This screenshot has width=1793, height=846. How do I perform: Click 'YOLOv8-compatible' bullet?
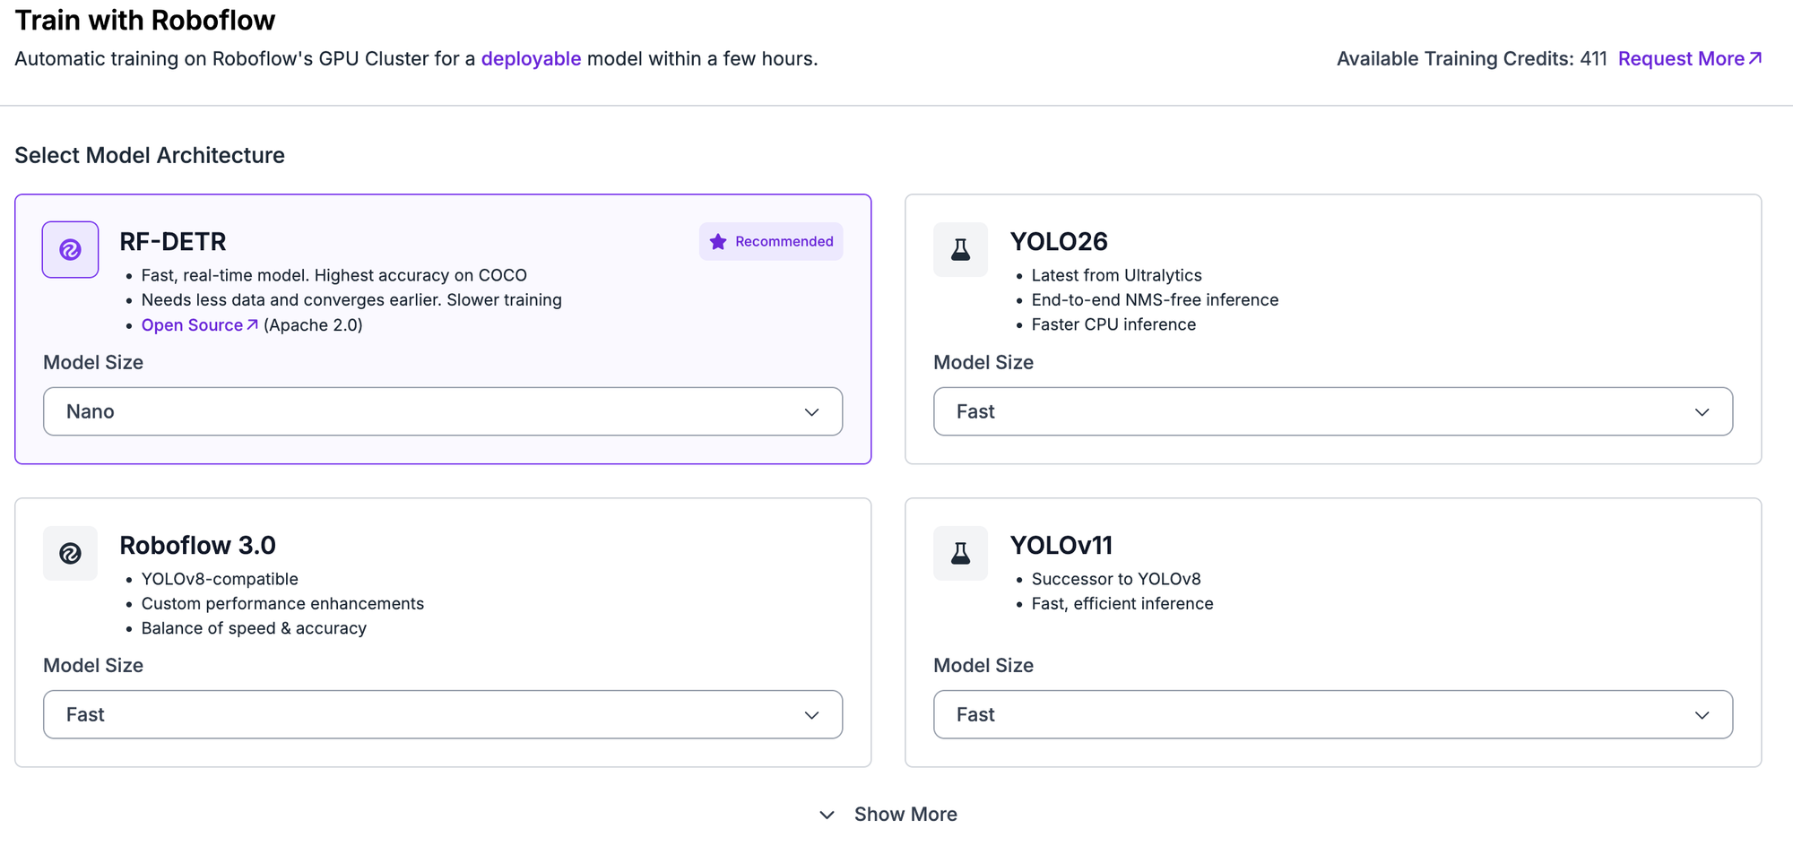coord(220,579)
